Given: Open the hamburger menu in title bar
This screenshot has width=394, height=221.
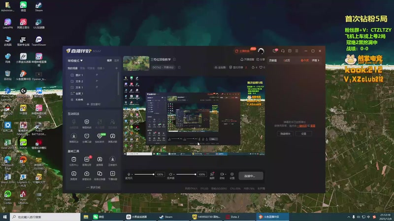Looking at the screenshot, I should [297, 51].
